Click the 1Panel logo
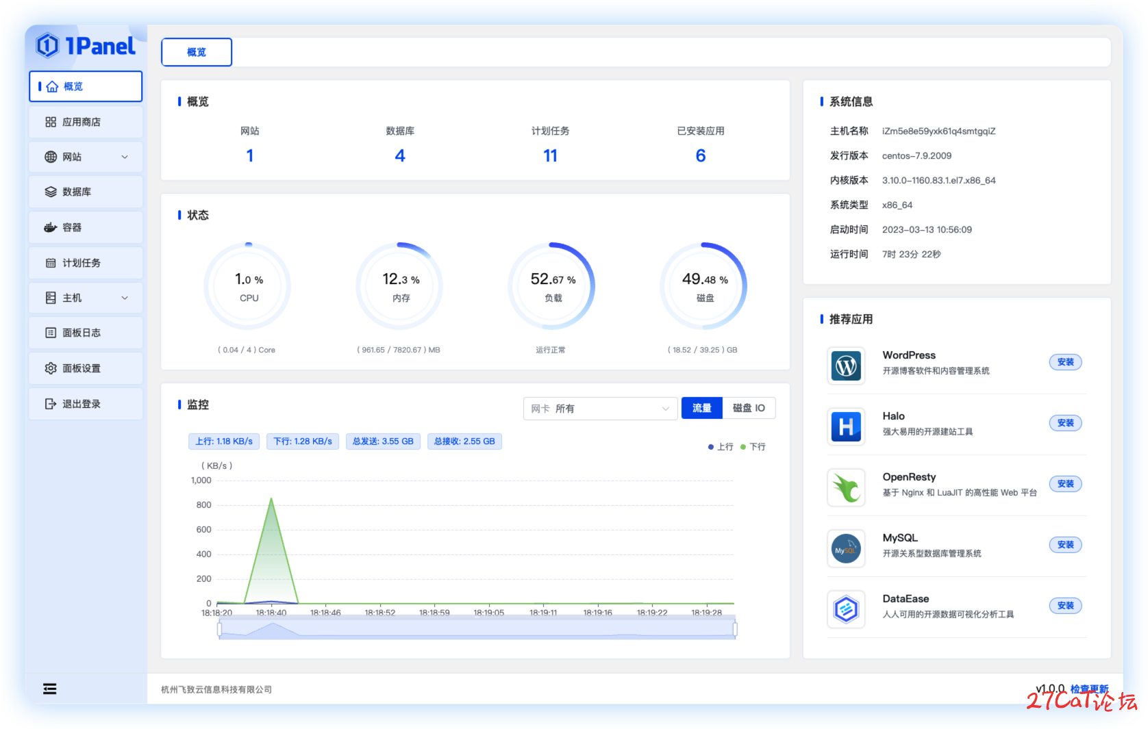1148x729 pixels. click(86, 46)
